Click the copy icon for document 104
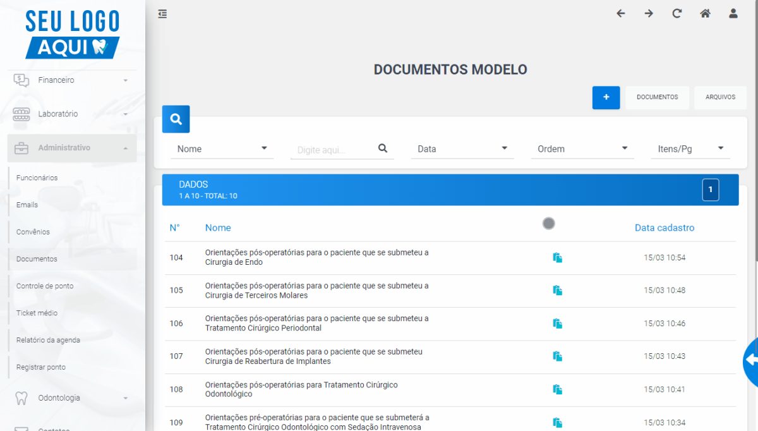 (557, 257)
